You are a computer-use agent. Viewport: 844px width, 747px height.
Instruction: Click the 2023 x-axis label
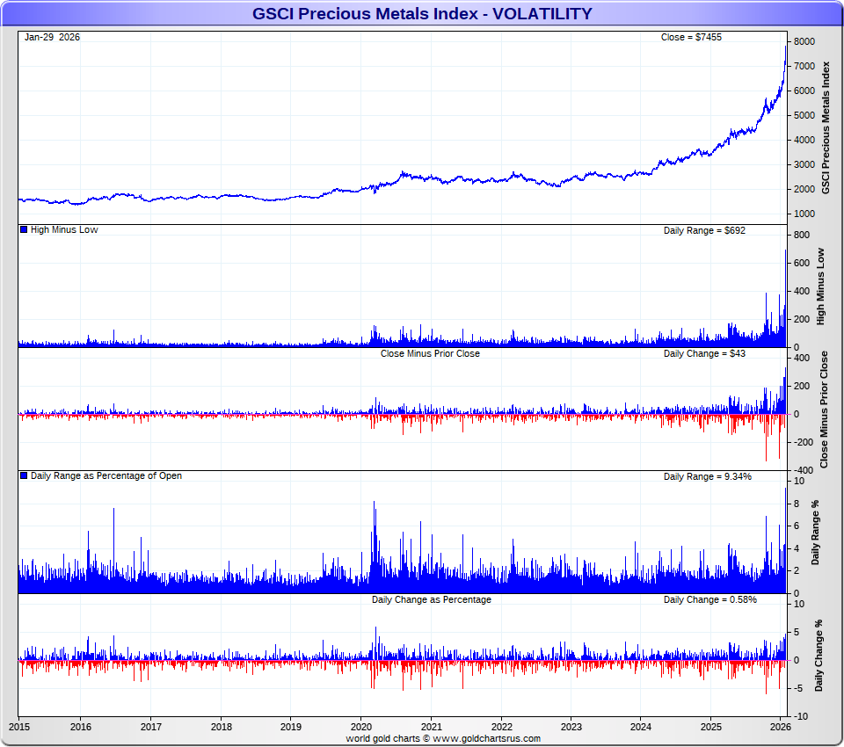[x=571, y=727]
